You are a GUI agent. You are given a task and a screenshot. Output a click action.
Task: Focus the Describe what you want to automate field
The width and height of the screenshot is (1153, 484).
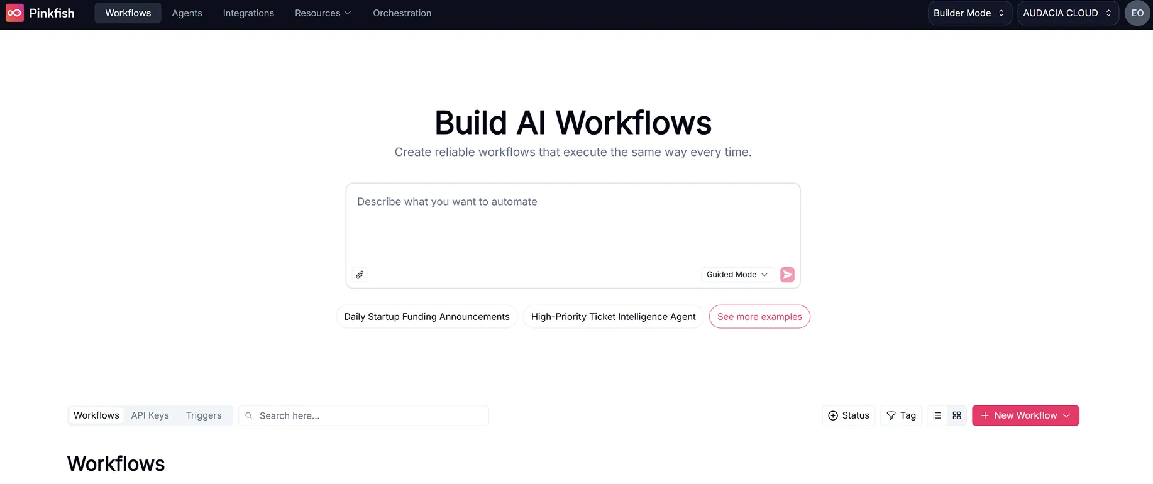572,226
